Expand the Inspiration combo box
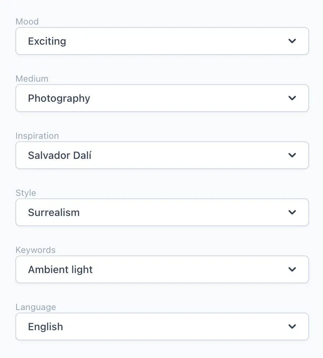Screen dimensions: 323x358 click(x=162, y=155)
